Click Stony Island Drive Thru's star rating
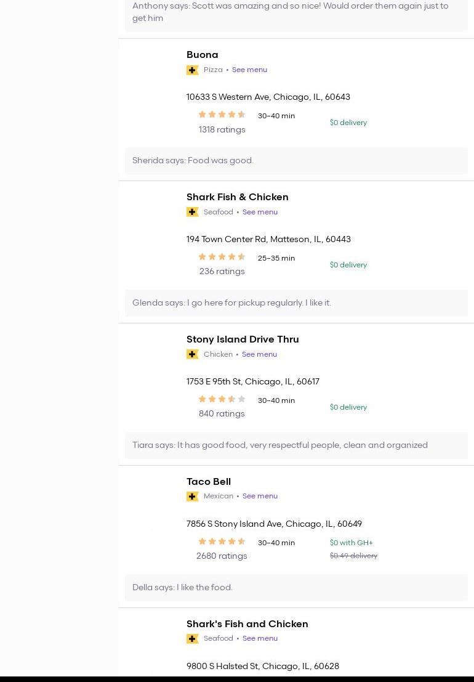474x682 pixels. pos(222,399)
